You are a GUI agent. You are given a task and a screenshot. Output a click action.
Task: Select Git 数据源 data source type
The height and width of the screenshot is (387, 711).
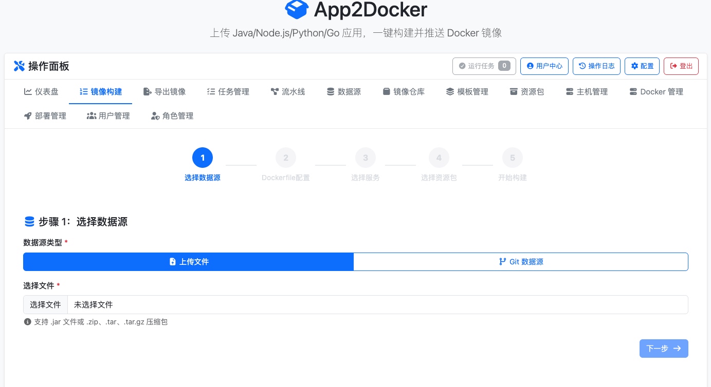(x=521, y=262)
